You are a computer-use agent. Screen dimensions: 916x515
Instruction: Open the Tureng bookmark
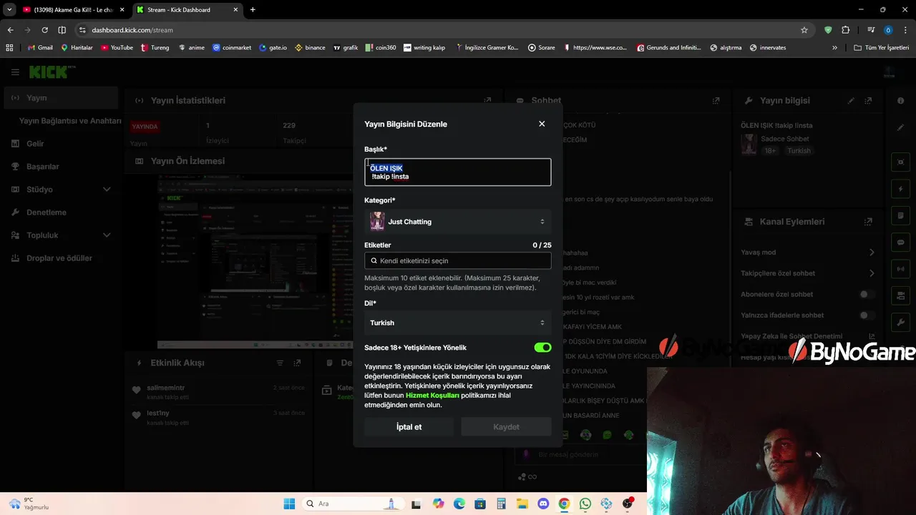pyautogui.click(x=155, y=48)
